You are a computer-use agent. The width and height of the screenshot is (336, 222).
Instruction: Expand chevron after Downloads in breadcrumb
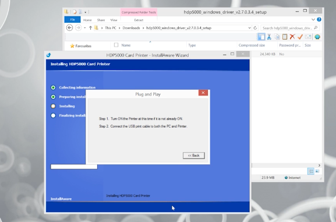[x=143, y=28]
